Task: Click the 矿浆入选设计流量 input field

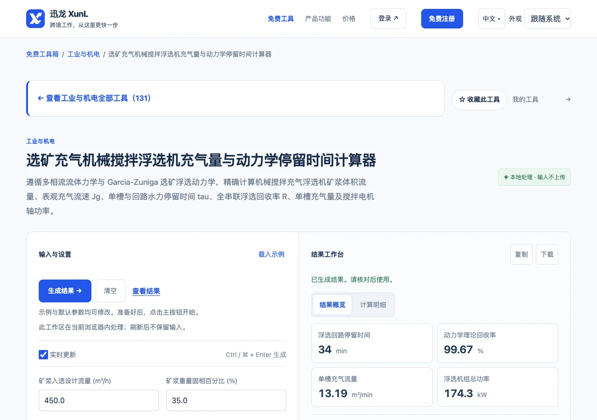Action: 99,400
